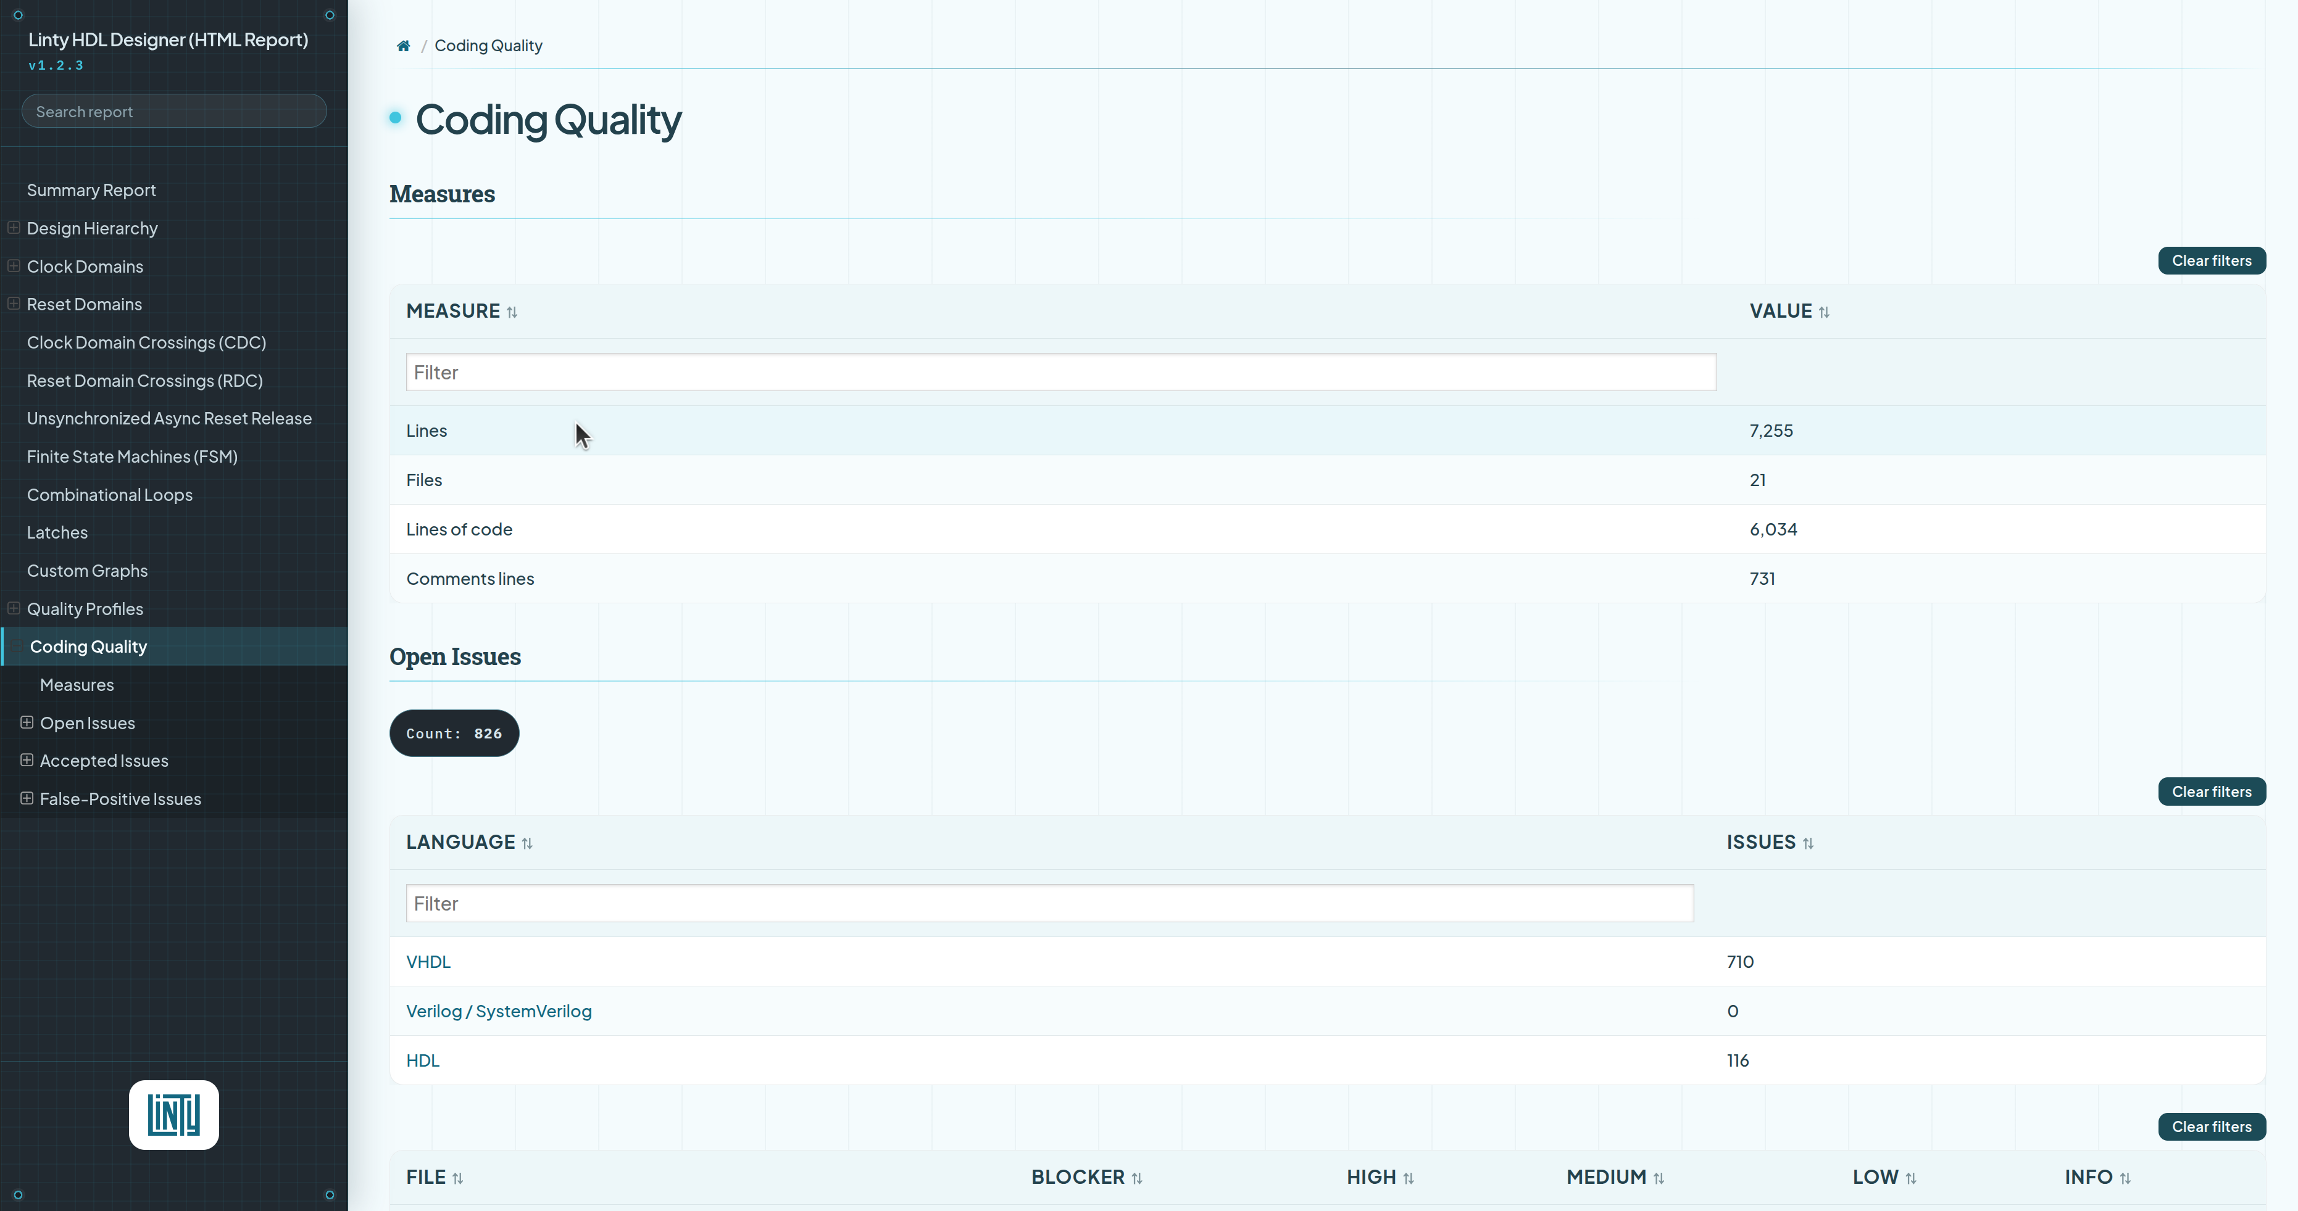
Task: Sort by BLOCKER column arrows
Action: point(1138,1179)
